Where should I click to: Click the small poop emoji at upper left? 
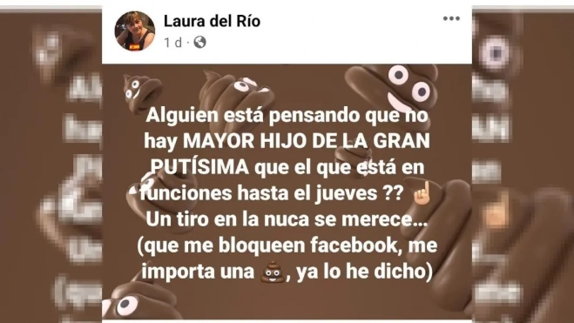[142, 92]
